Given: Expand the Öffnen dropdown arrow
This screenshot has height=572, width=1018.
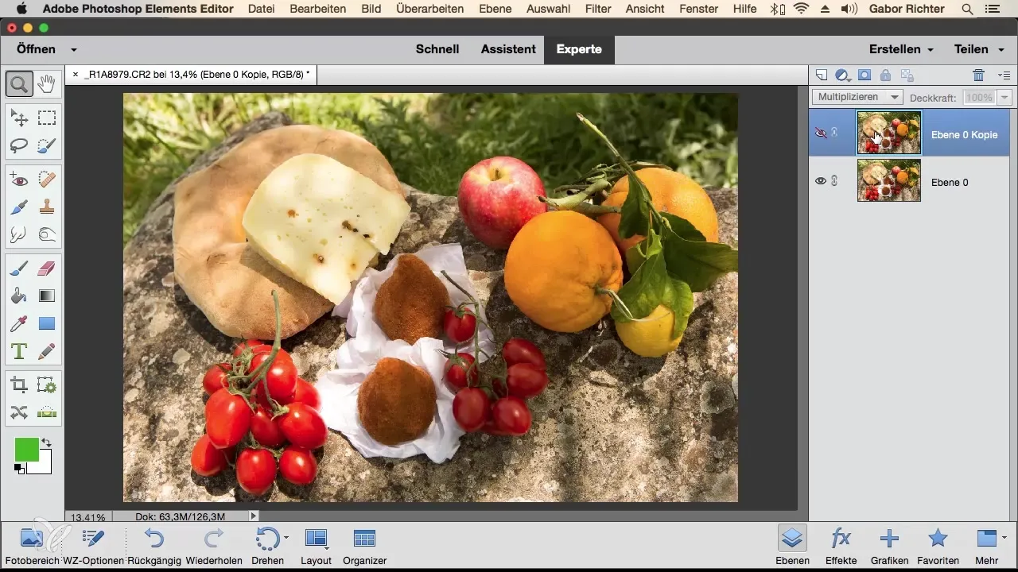Looking at the screenshot, I should coord(74,49).
